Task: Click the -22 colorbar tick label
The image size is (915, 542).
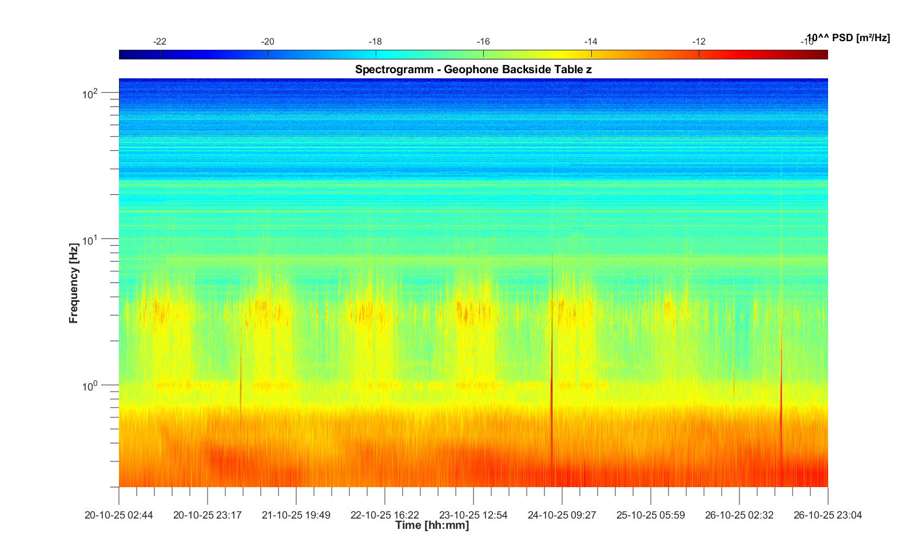Action: click(160, 42)
